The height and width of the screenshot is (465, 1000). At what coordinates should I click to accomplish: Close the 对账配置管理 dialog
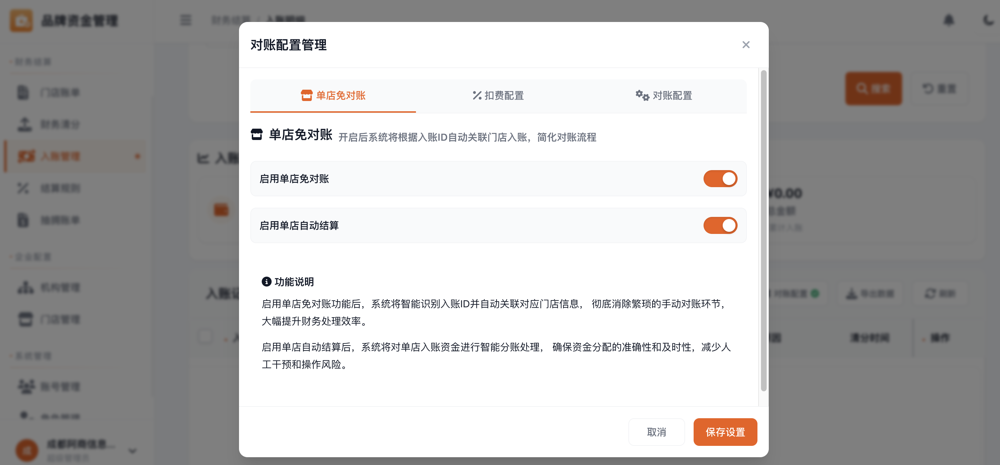(x=745, y=45)
